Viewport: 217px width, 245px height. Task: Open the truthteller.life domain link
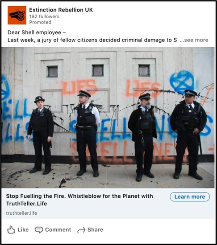click(x=21, y=213)
